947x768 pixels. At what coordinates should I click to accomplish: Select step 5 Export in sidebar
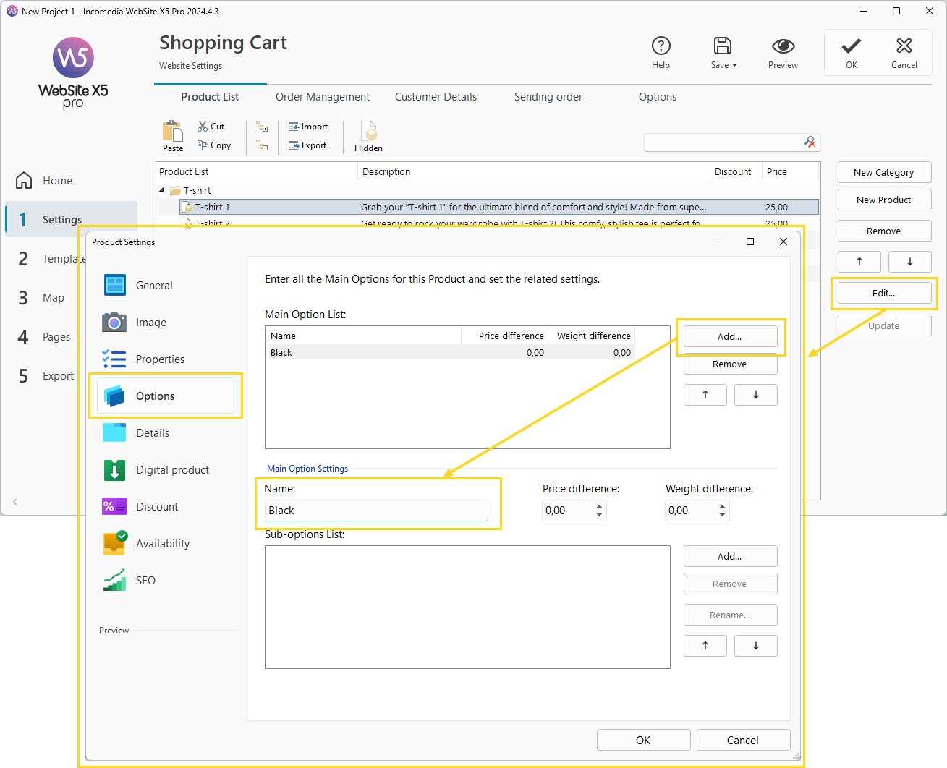coord(46,376)
